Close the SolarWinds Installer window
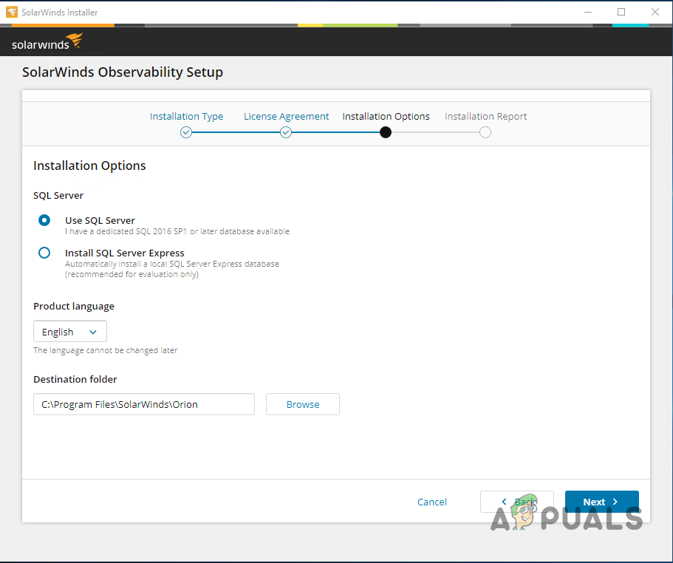This screenshot has width=673, height=563. [655, 12]
